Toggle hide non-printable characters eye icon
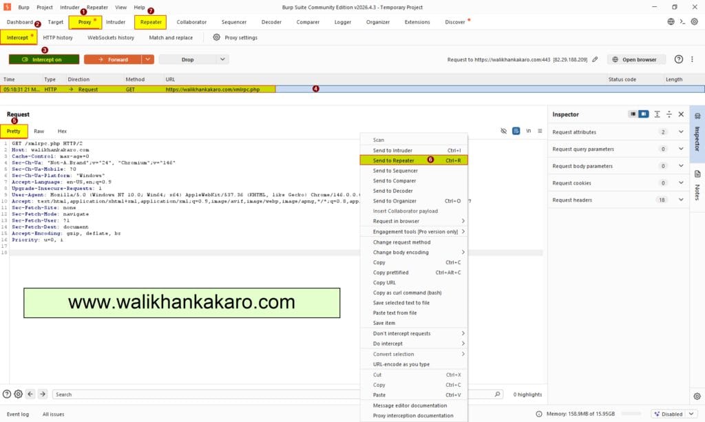Viewport: 705px width, 422px height. 503,131
